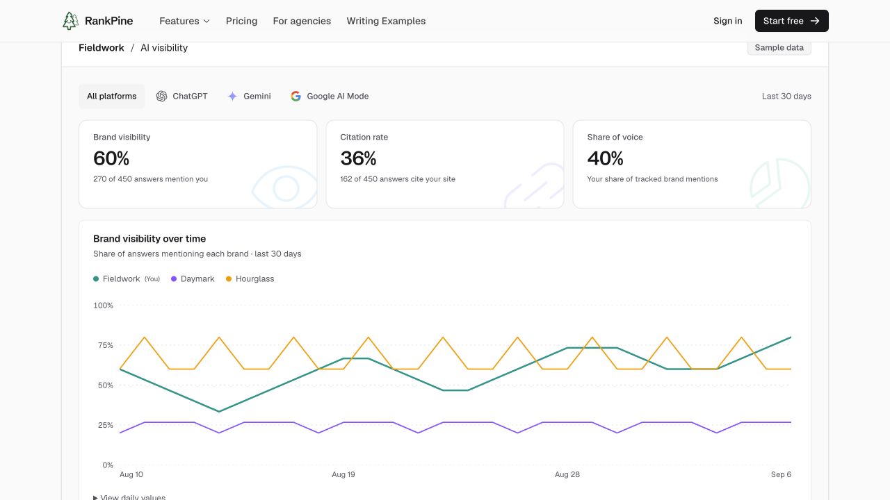Open the Pricing page link
The width and height of the screenshot is (890, 500).
(241, 21)
